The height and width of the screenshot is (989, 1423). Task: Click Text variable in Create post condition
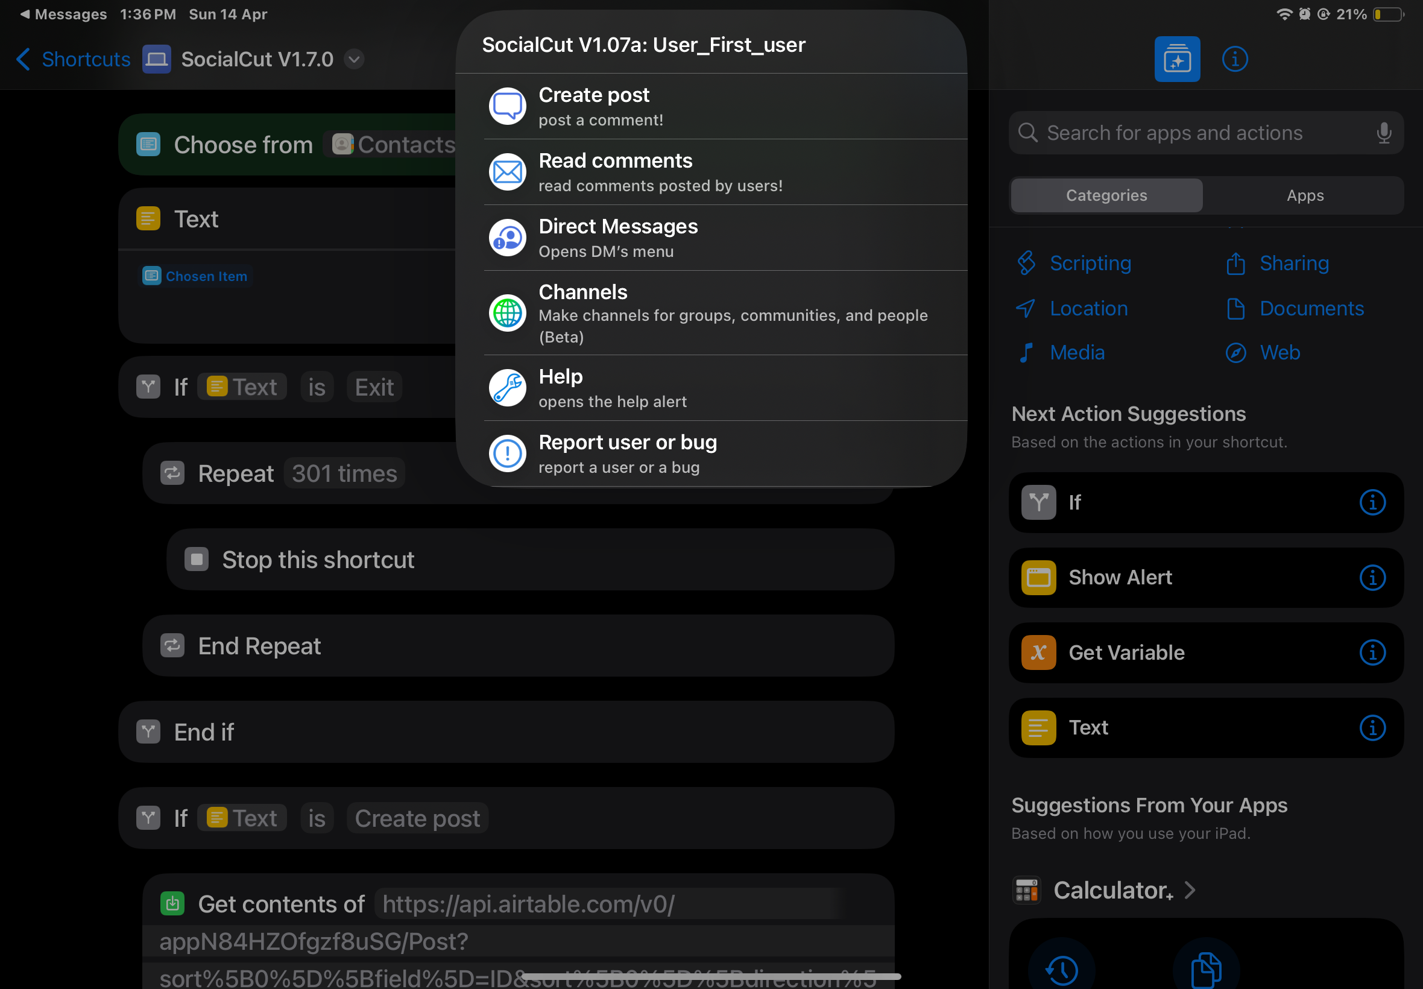(242, 818)
